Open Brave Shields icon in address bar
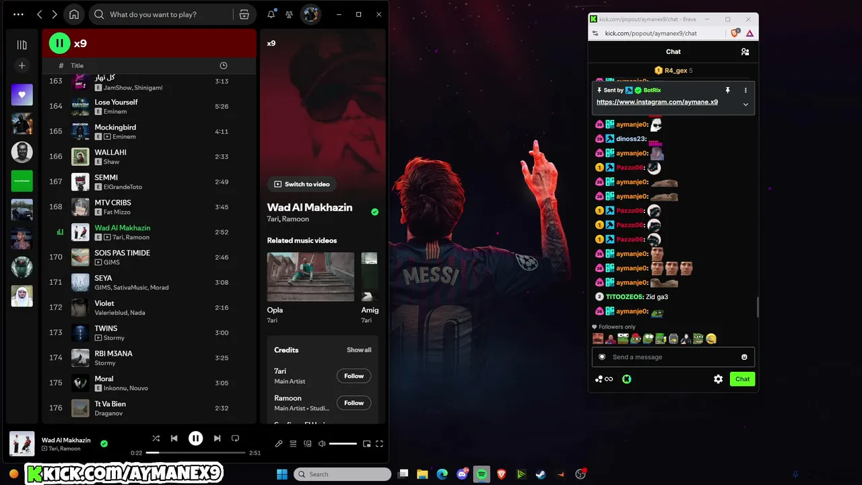The image size is (862, 485). coord(735,32)
